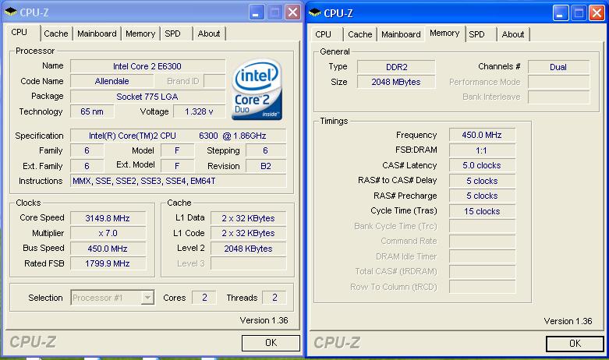Click the empty Bank Interleave field
609x360 pixels.
coord(558,97)
